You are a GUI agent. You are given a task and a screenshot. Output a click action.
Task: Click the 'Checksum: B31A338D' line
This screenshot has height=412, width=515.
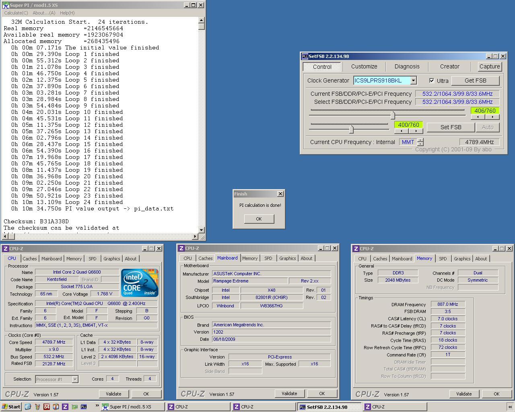pos(36,221)
